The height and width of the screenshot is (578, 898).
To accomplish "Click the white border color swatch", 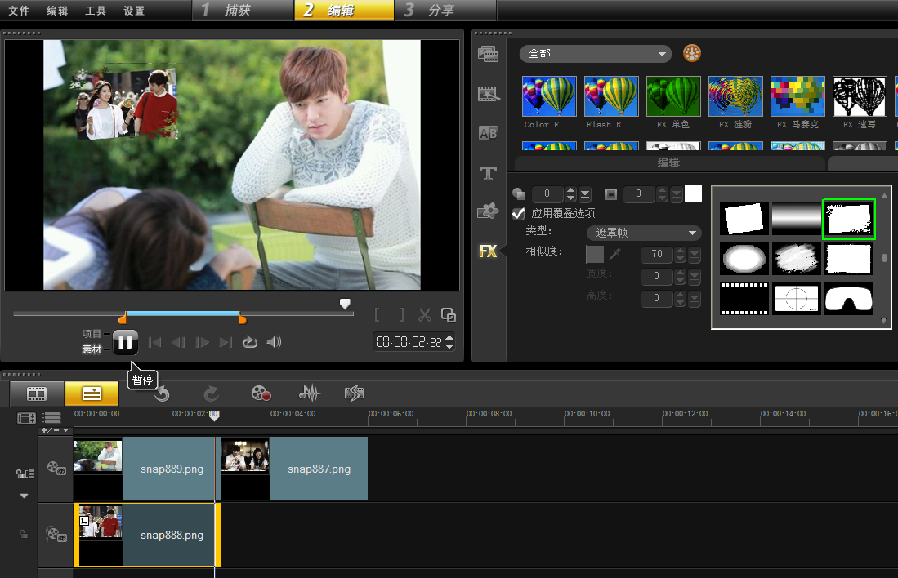I will (693, 194).
